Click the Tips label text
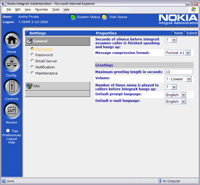Image resolution: width=200 pixels, height=185 pixels. pos(15,131)
